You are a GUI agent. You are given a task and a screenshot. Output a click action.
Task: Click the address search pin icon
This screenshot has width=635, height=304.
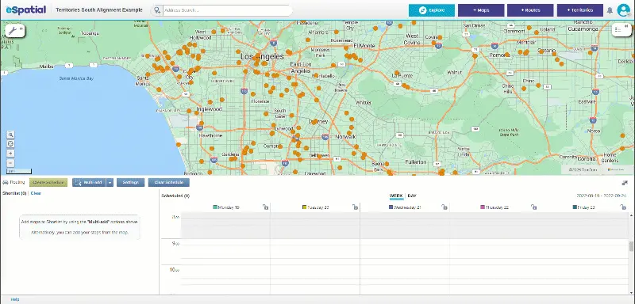coord(156,10)
